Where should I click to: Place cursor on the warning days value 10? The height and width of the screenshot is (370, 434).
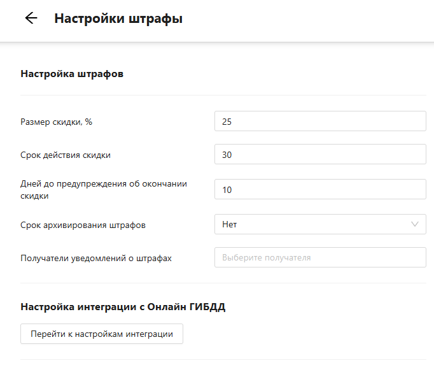[227, 189]
